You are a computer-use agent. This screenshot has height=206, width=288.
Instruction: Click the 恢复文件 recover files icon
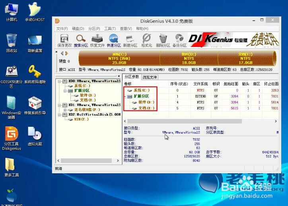(97, 40)
